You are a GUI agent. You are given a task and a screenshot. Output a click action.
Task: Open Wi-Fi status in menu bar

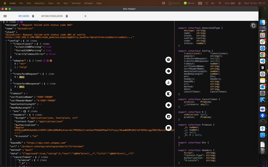(220, 3)
